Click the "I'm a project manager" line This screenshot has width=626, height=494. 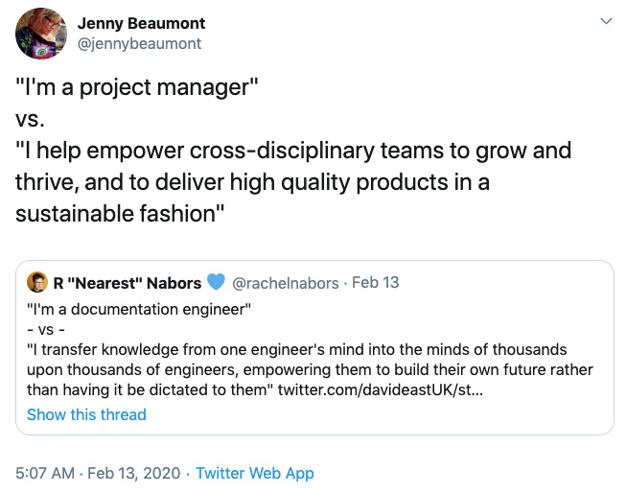137,89
